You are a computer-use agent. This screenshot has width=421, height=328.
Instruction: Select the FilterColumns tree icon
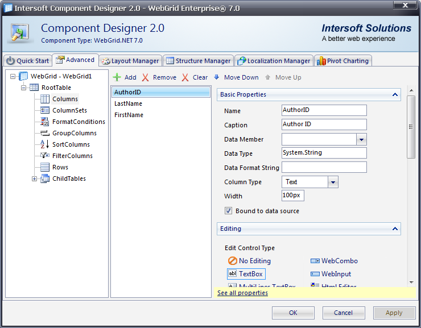click(x=45, y=156)
